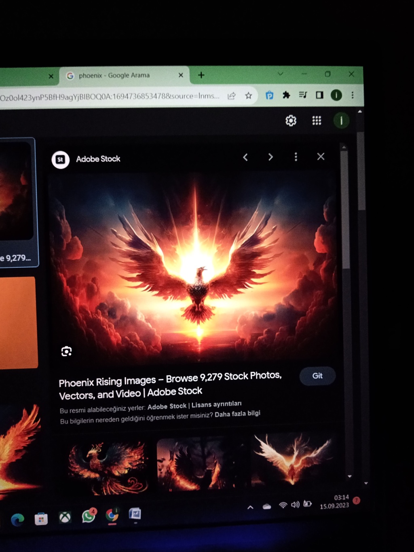
Task: Open the Chrome three-dot menu
Action: pos(353,95)
